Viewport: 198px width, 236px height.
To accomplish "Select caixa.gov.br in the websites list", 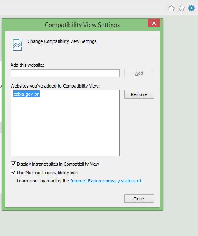I will click(26, 94).
